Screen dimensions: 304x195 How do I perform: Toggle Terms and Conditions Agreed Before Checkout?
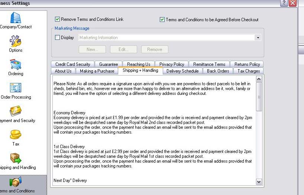pos(162,20)
